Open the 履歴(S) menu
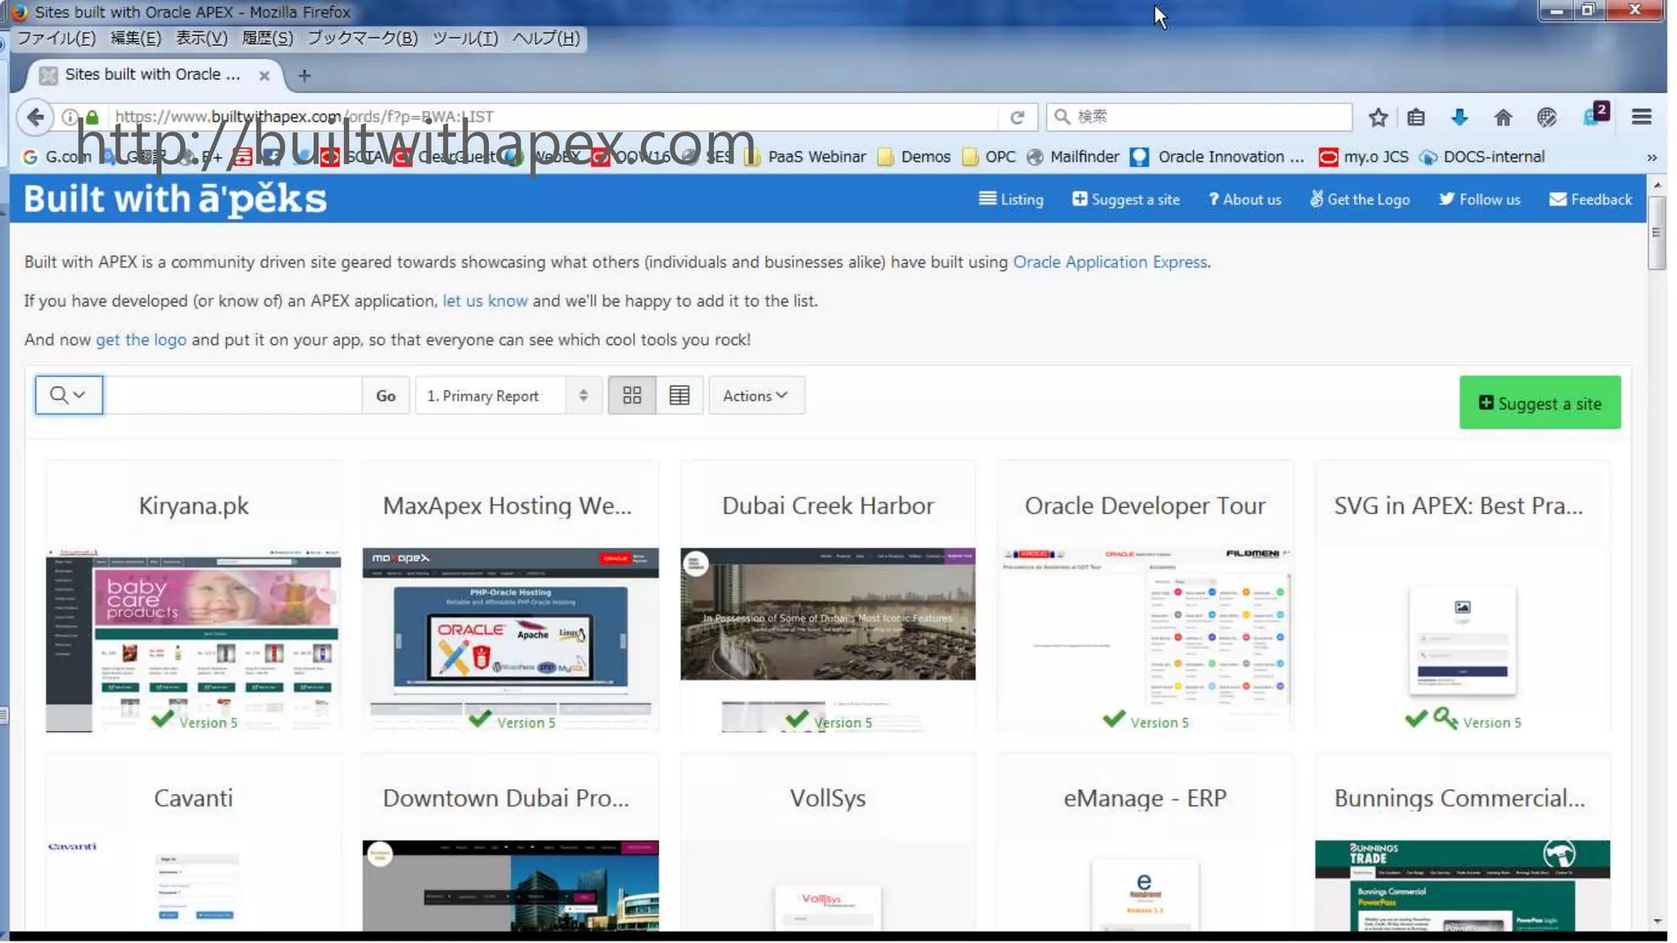The height and width of the screenshot is (943, 1677). [x=267, y=38]
